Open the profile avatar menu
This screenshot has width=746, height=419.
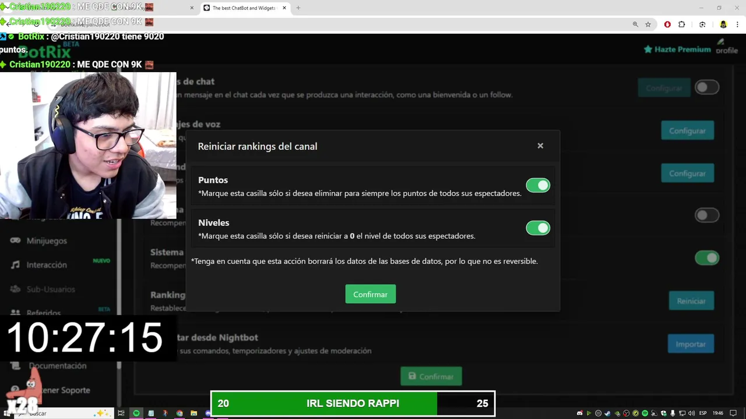point(727,47)
